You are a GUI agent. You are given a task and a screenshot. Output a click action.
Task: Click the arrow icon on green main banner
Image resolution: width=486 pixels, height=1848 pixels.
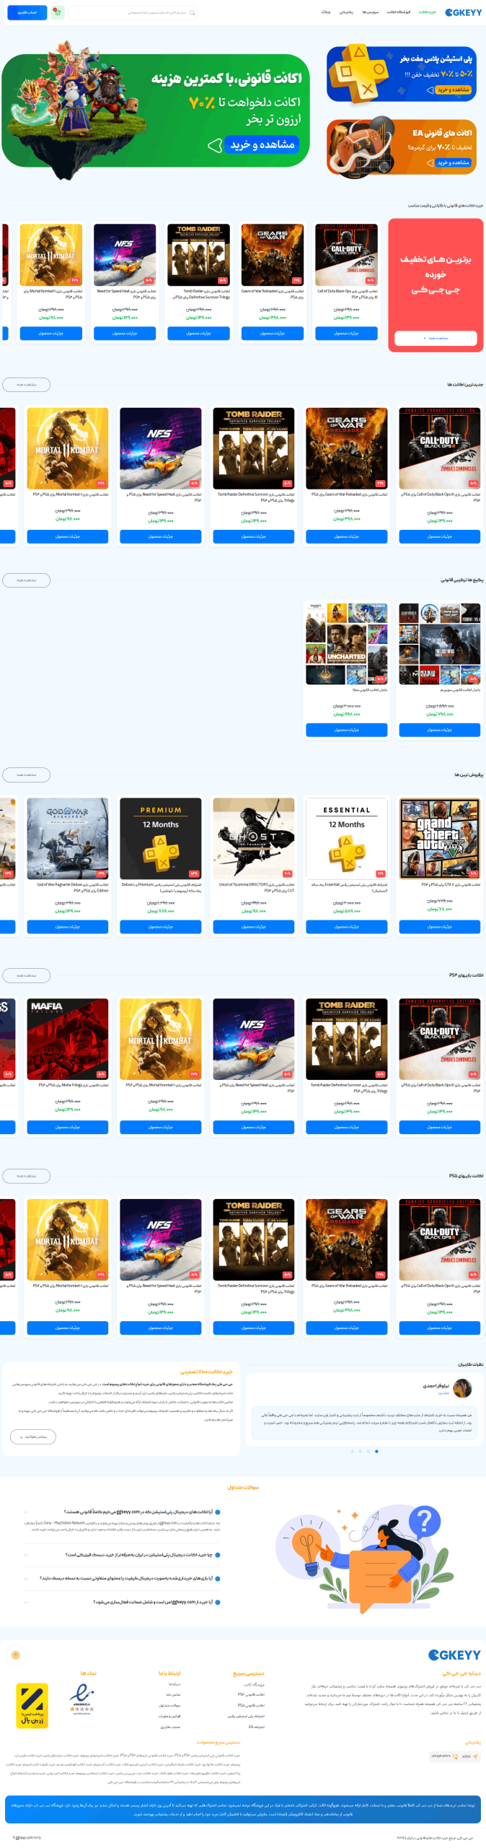[x=214, y=145]
